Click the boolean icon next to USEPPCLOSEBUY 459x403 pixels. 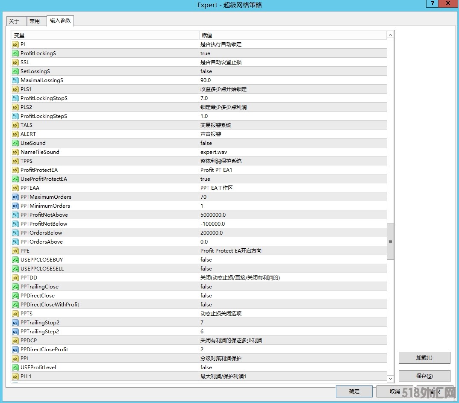tap(15, 260)
